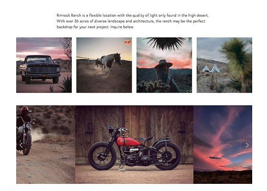267x191 pixels.
Task: Select the motorcycle rider on dirt road slide
Action: pyautogui.click(x=45, y=145)
